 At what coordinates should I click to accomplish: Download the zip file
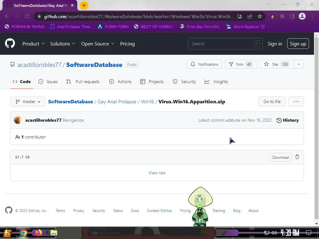[x=280, y=157]
